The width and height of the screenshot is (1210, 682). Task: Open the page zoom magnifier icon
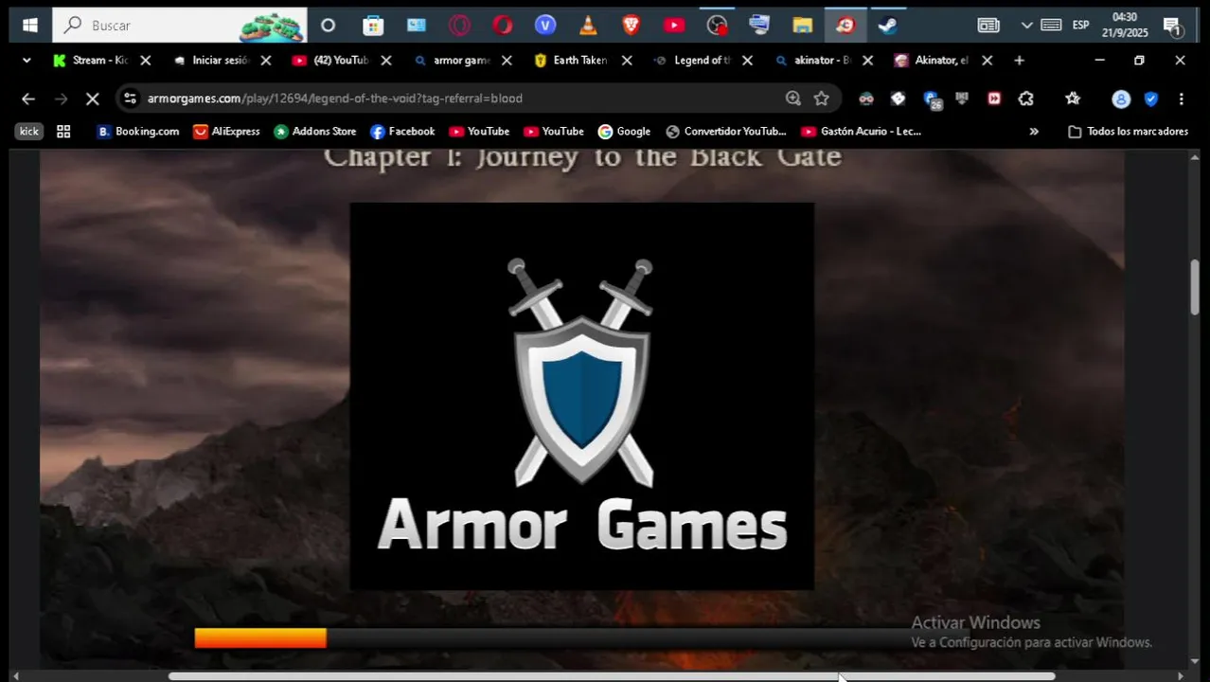pos(792,99)
